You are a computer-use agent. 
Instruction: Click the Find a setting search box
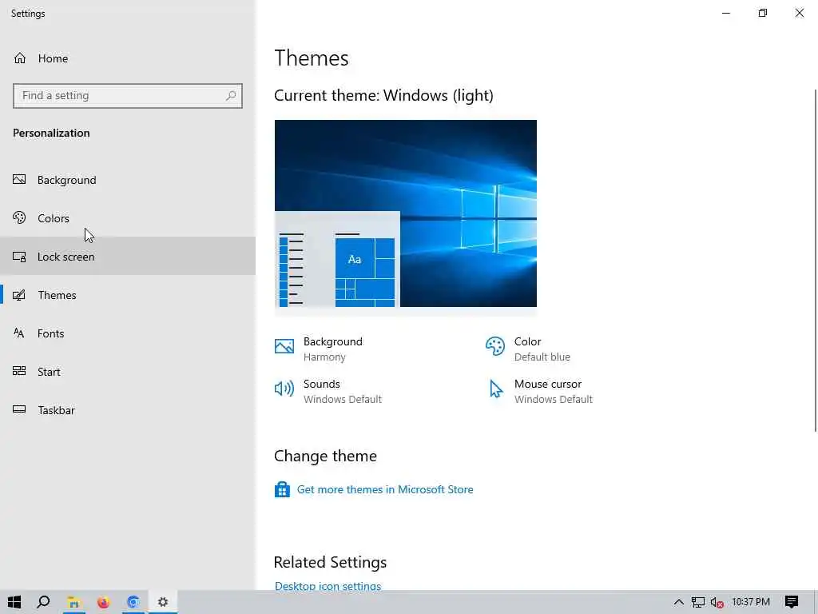coord(128,96)
